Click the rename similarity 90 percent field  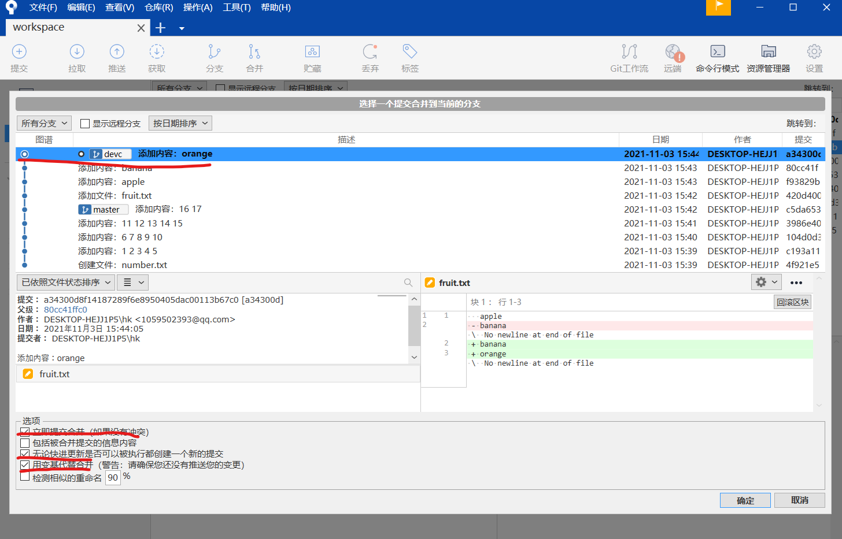coord(113,477)
